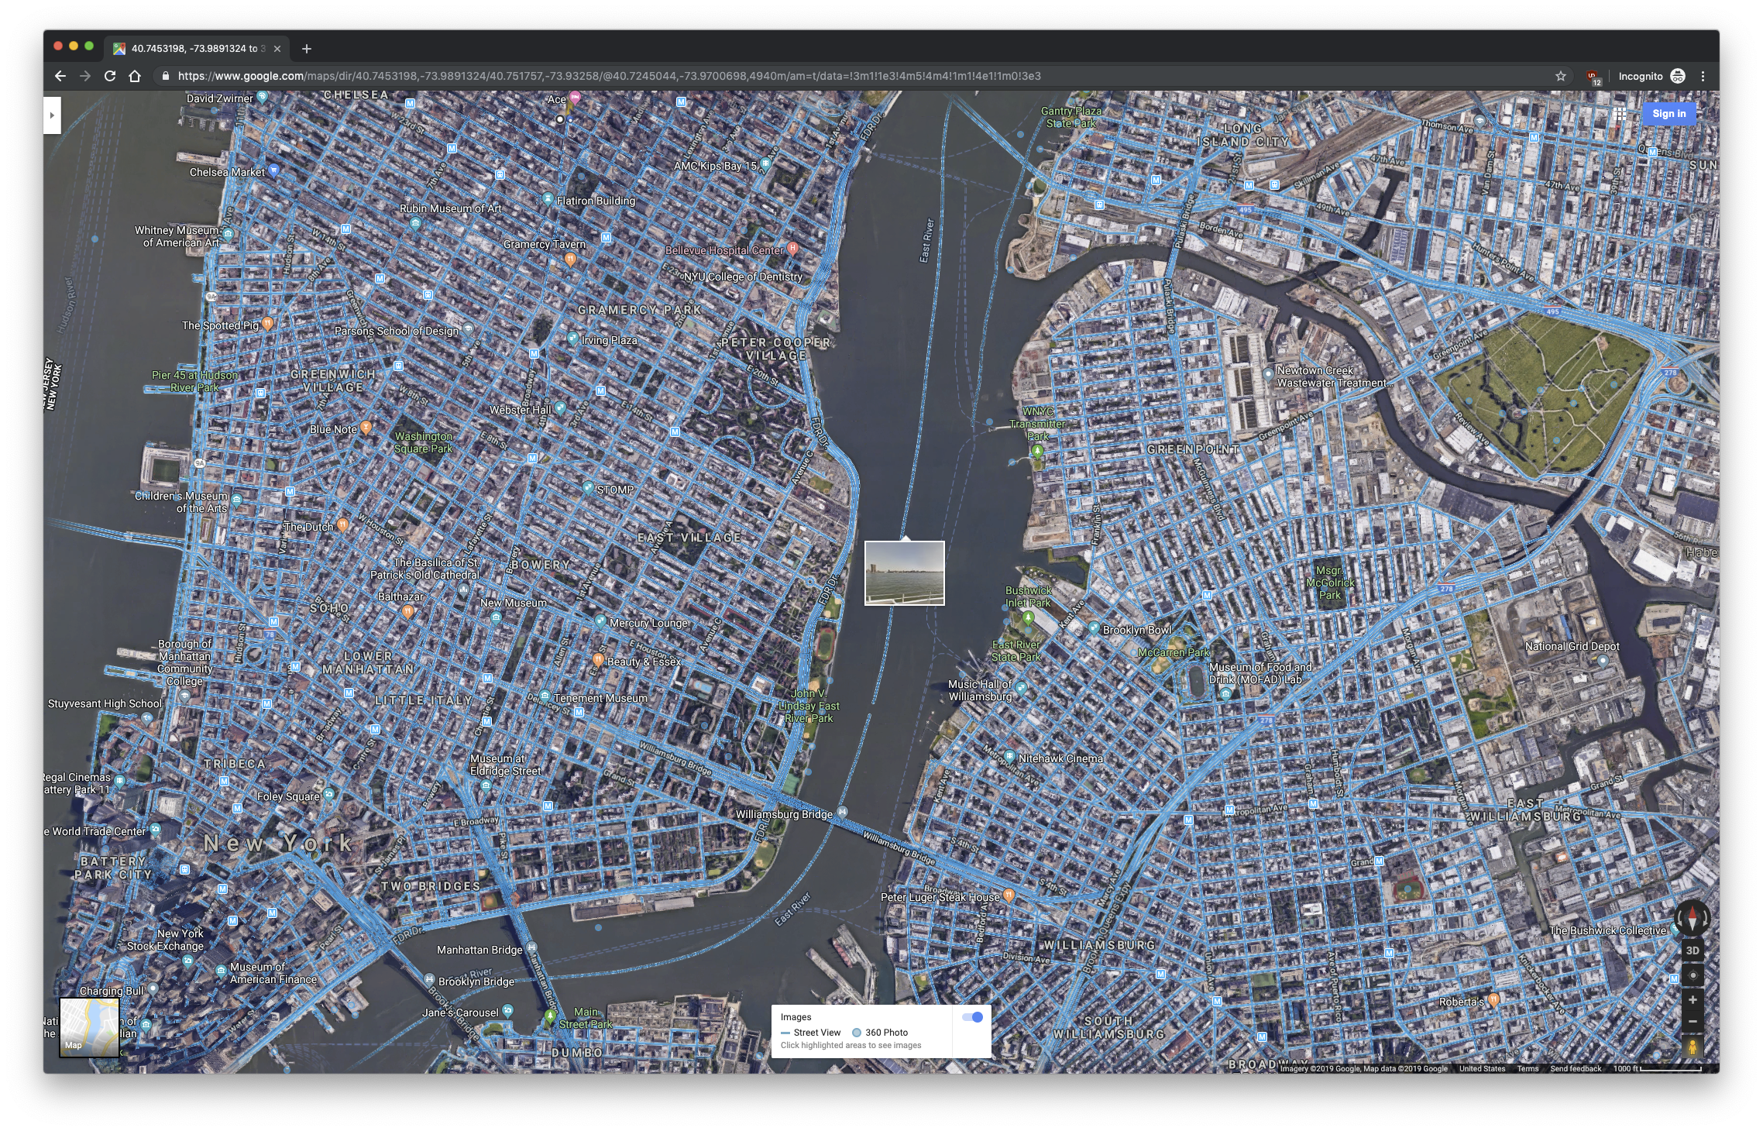Click the Webster Hall marker
The image size is (1763, 1131).
(x=560, y=407)
